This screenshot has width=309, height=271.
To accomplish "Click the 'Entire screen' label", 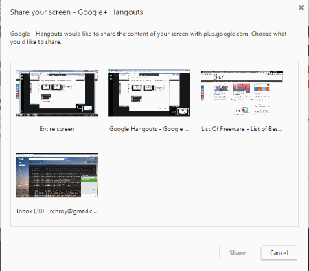I will tap(57, 129).
